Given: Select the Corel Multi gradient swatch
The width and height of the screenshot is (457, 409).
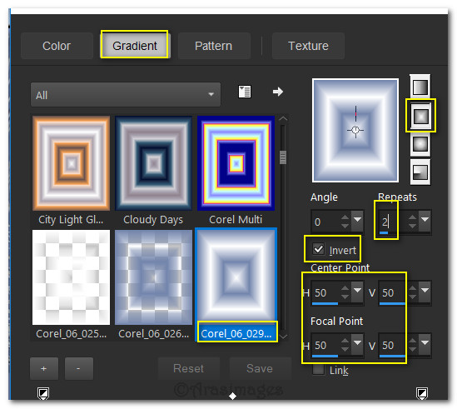Looking at the screenshot, I should [x=236, y=163].
